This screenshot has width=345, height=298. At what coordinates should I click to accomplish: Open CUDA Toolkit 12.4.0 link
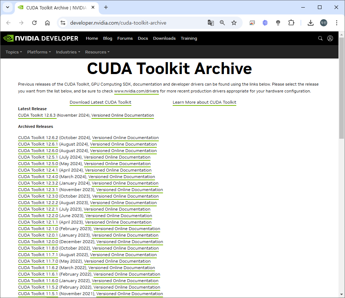pyautogui.click(x=38, y=177)
